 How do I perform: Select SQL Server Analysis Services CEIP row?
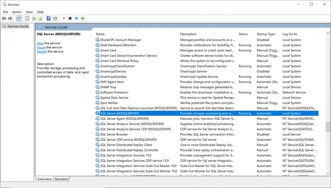click(206, 129)
